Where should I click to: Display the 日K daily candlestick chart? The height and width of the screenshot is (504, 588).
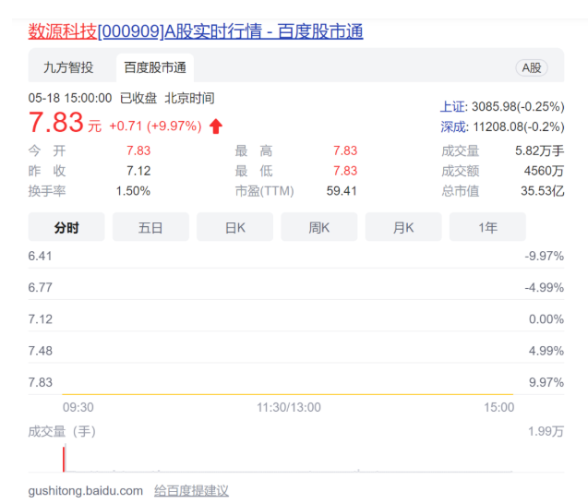234,227
